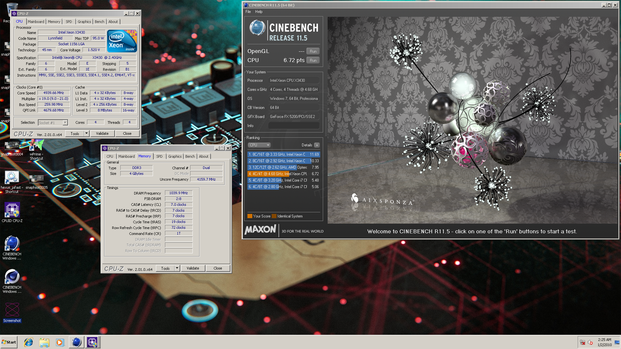Click the MAXON logo in Cinebench

pyautogui.click(x=260, y=230)
